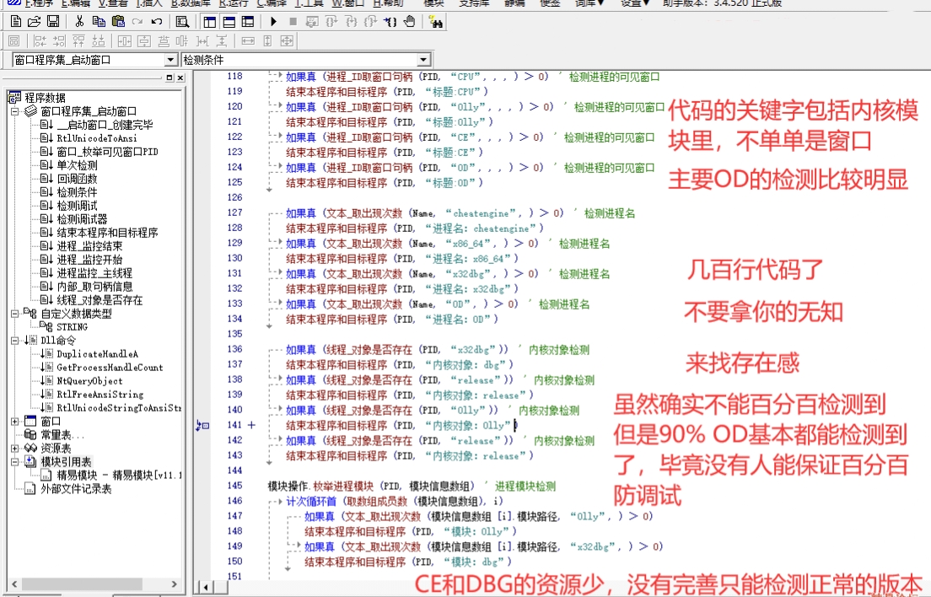Click the Save floppy disk icon
This screenshot has height=597, width=931.
pos(53,22)
